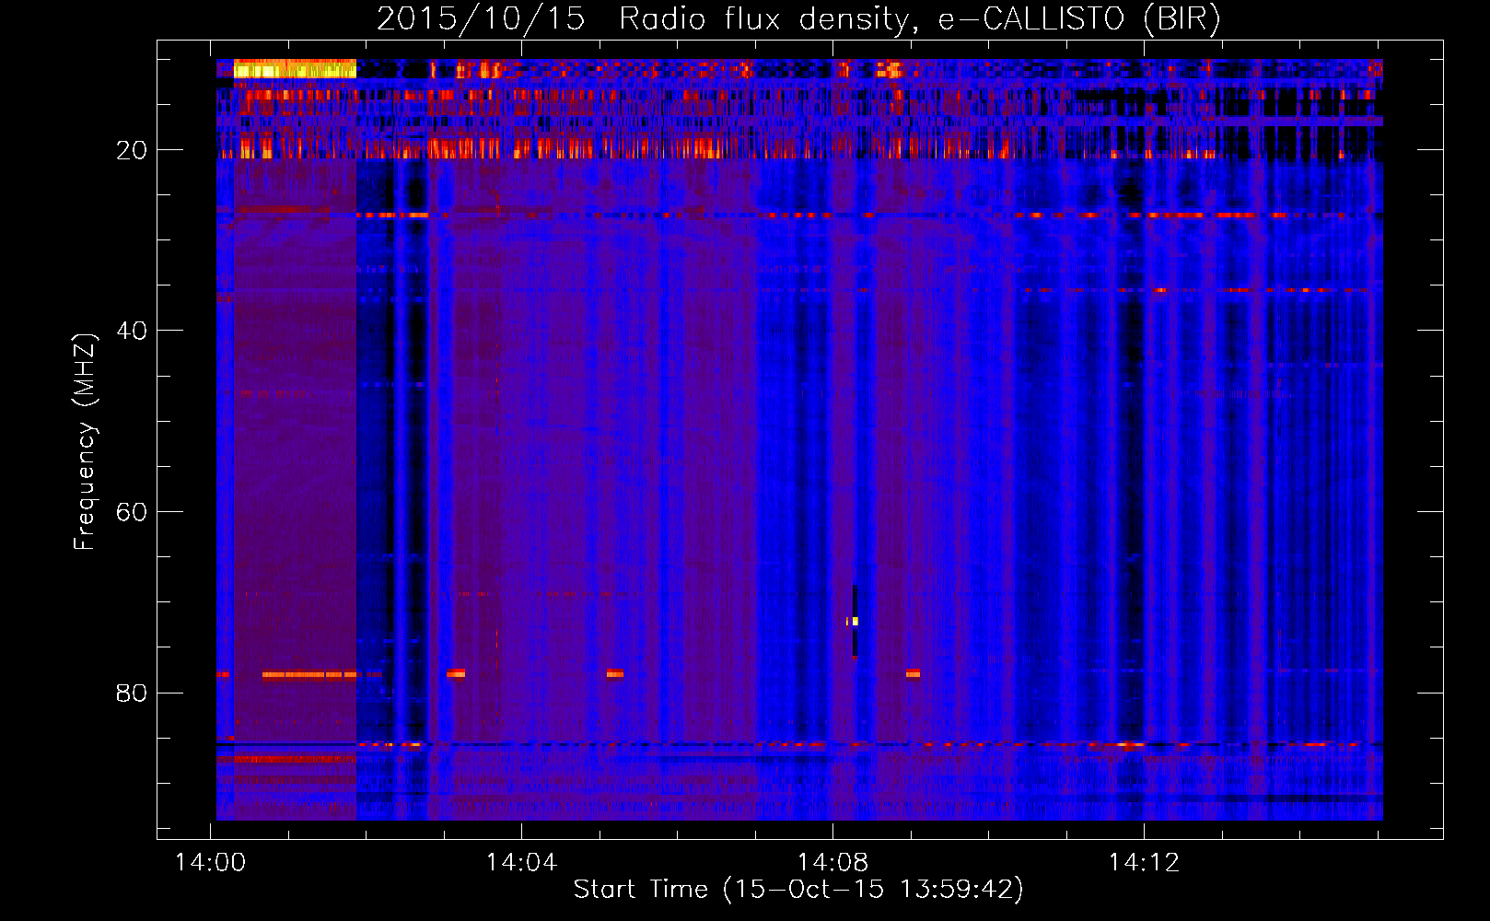
Task: Click the 14:04 time tick label
Action: (522, 863)
